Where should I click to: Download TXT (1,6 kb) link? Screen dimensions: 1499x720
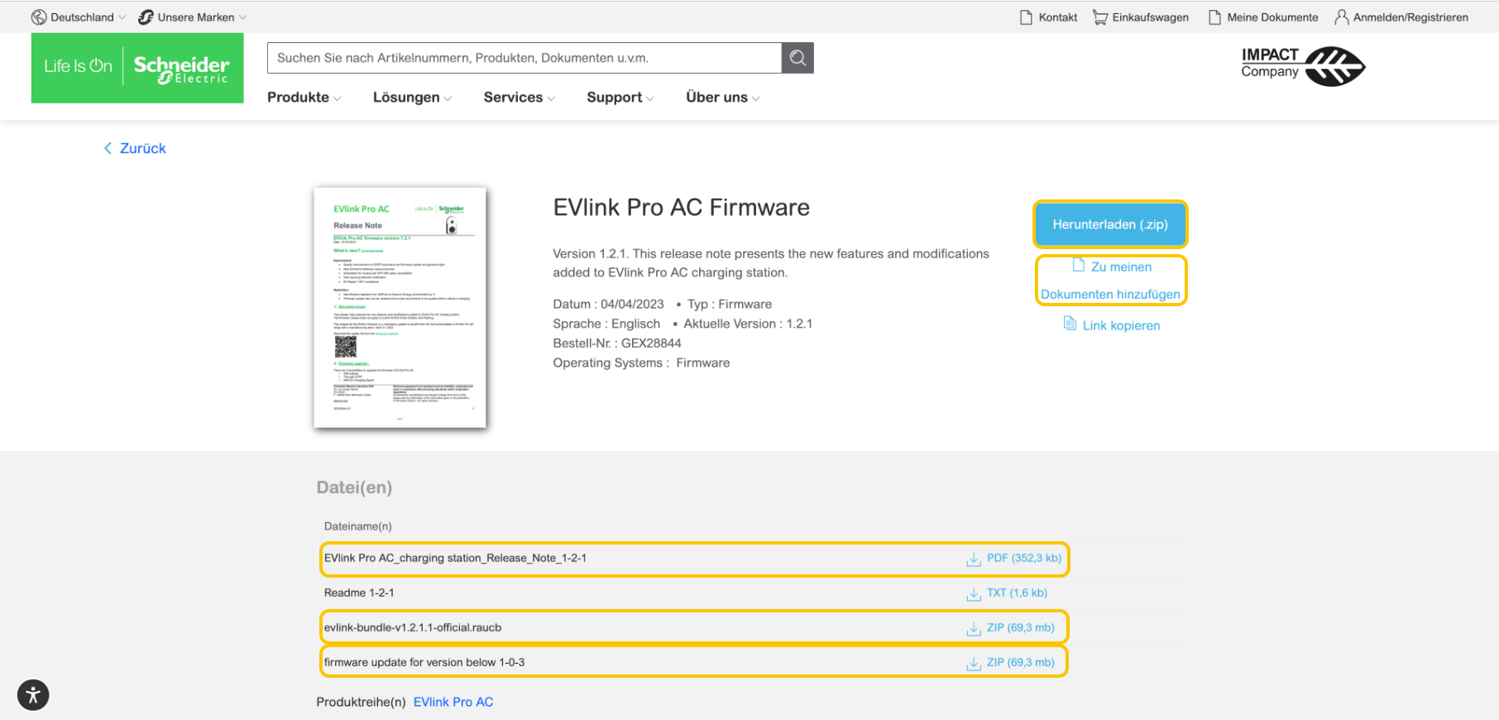click(x=1017, y=593)
